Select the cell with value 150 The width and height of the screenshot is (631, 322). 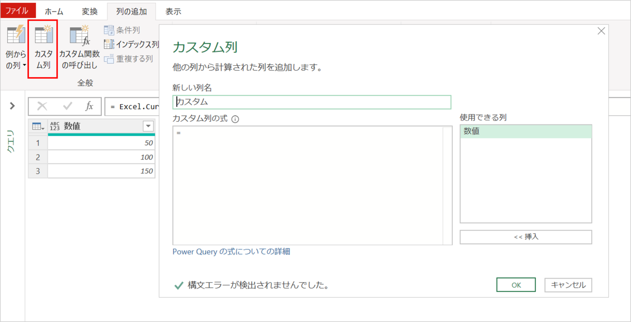click(101, 171)
